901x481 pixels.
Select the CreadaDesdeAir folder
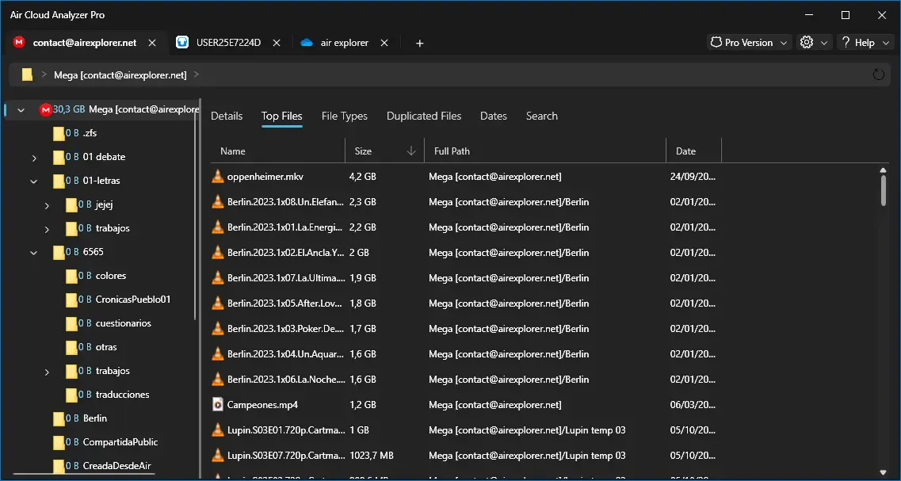pyautogui.click(x=116, y=466)
